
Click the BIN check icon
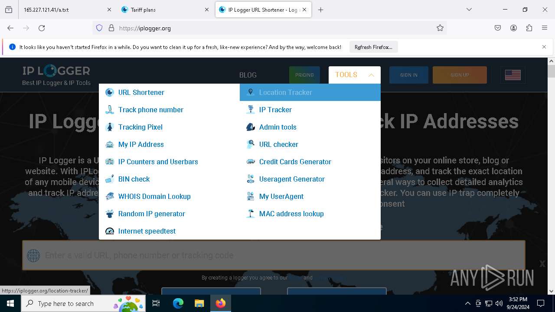coord(110,179)
